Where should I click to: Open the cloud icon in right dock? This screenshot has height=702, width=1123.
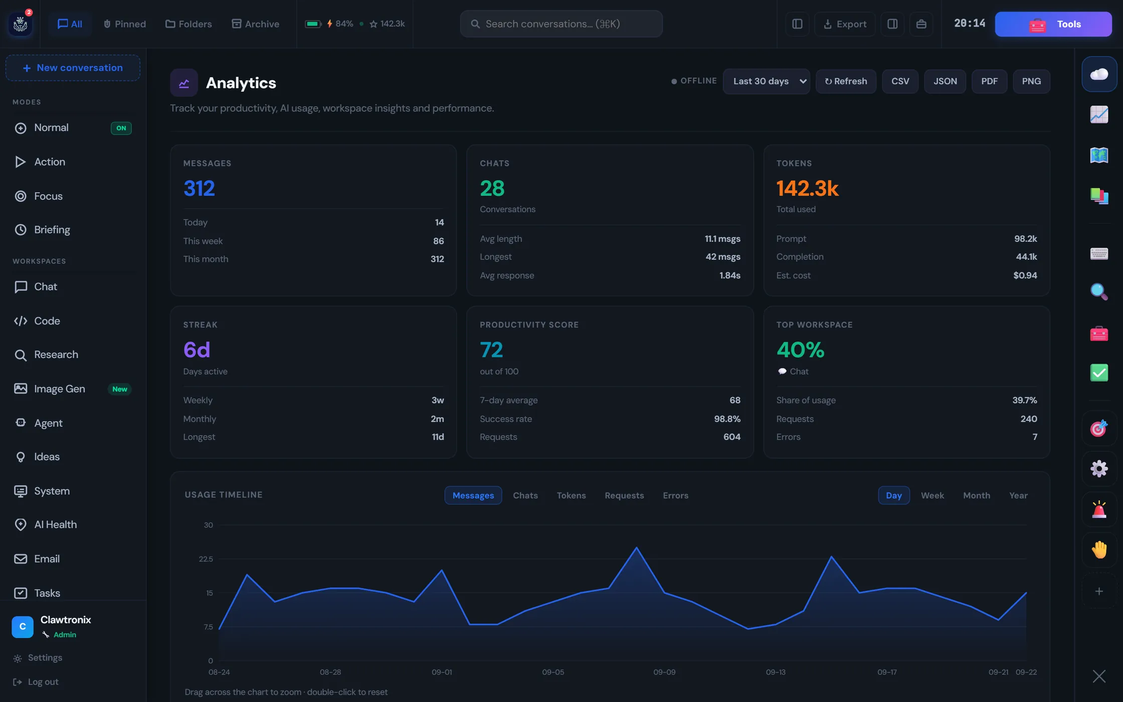tap(1099, 74)
